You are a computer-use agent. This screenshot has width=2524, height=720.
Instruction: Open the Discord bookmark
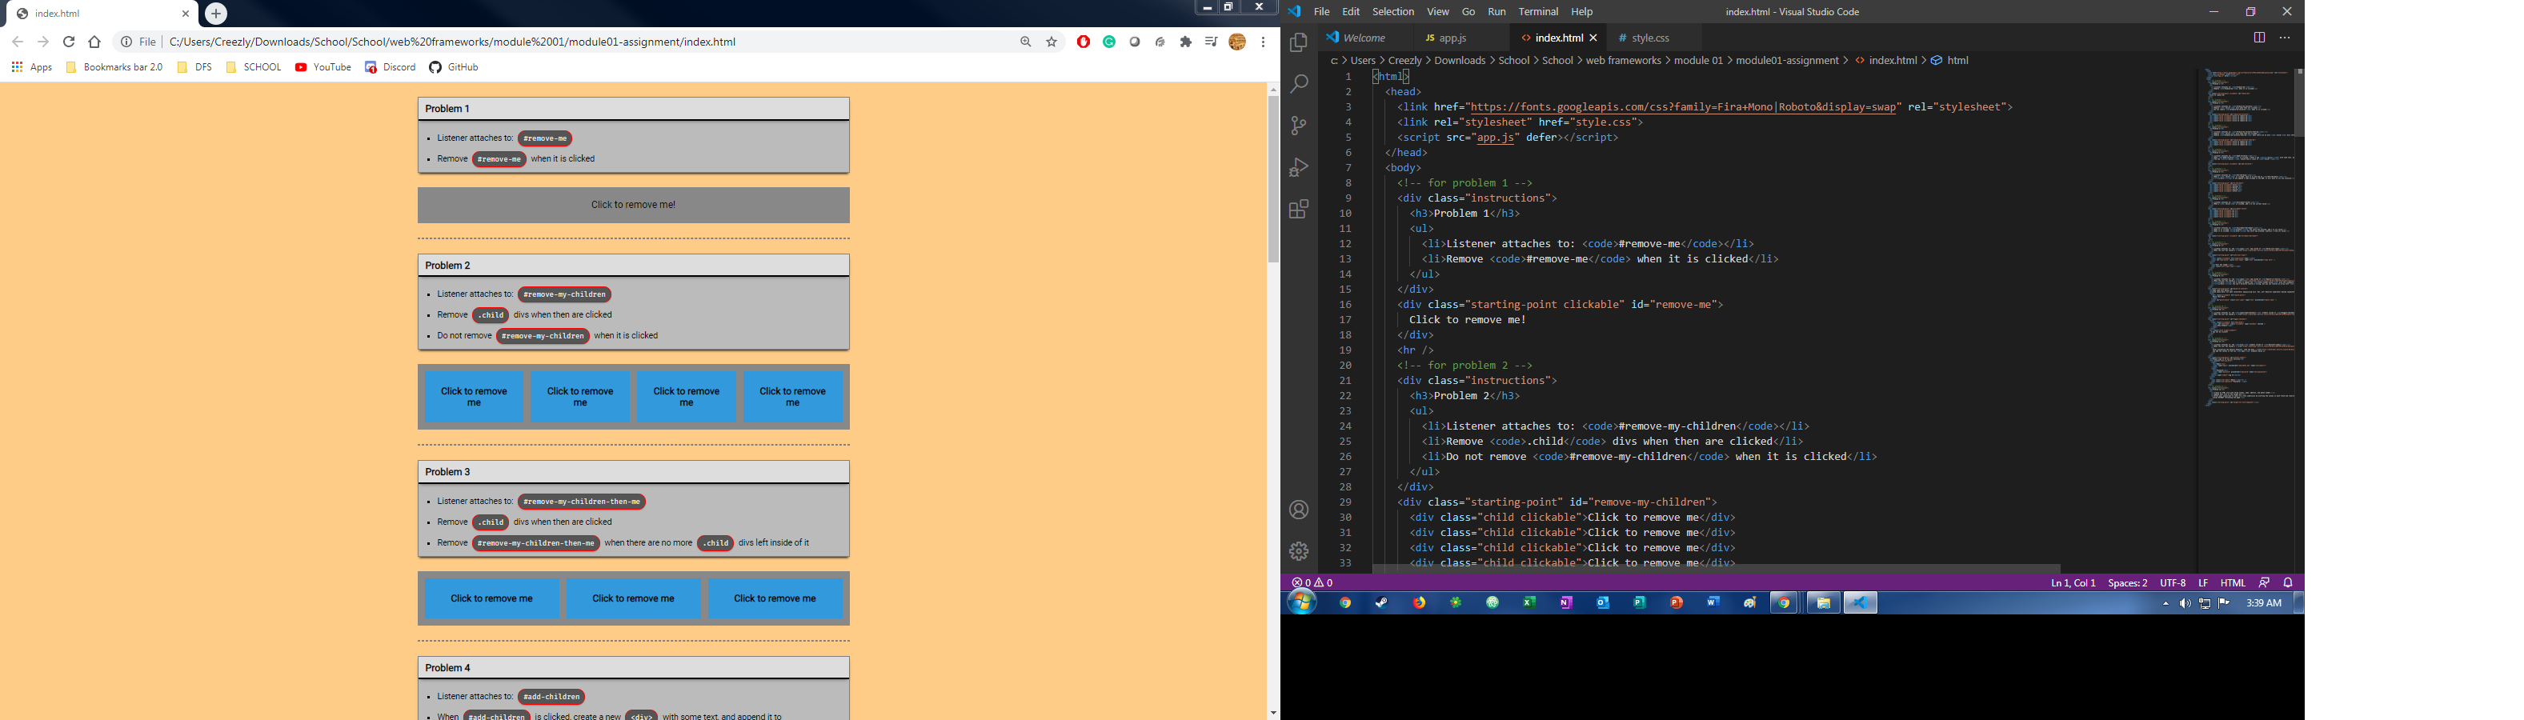click(x=390, y=67)
